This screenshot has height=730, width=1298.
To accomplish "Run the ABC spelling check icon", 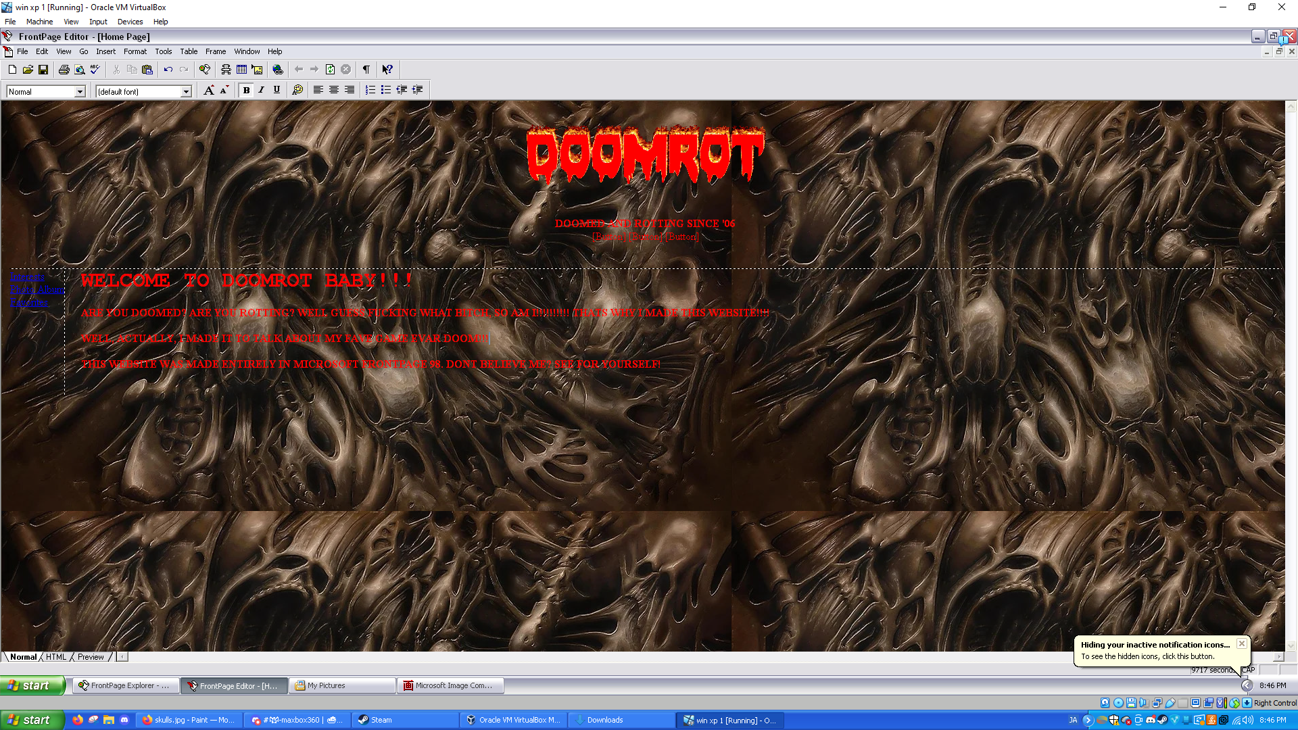I will 95,70.
